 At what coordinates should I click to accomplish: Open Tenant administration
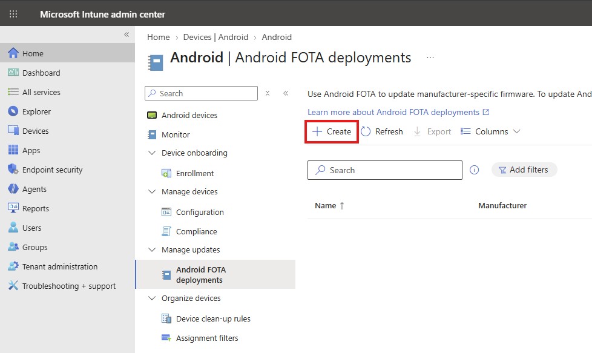pos(60,266)
